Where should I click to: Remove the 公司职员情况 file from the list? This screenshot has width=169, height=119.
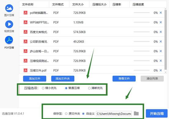[x=161, y=41]
